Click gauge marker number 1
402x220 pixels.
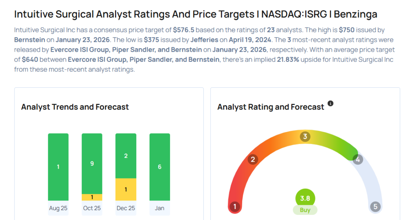click(x=235, y=206)
